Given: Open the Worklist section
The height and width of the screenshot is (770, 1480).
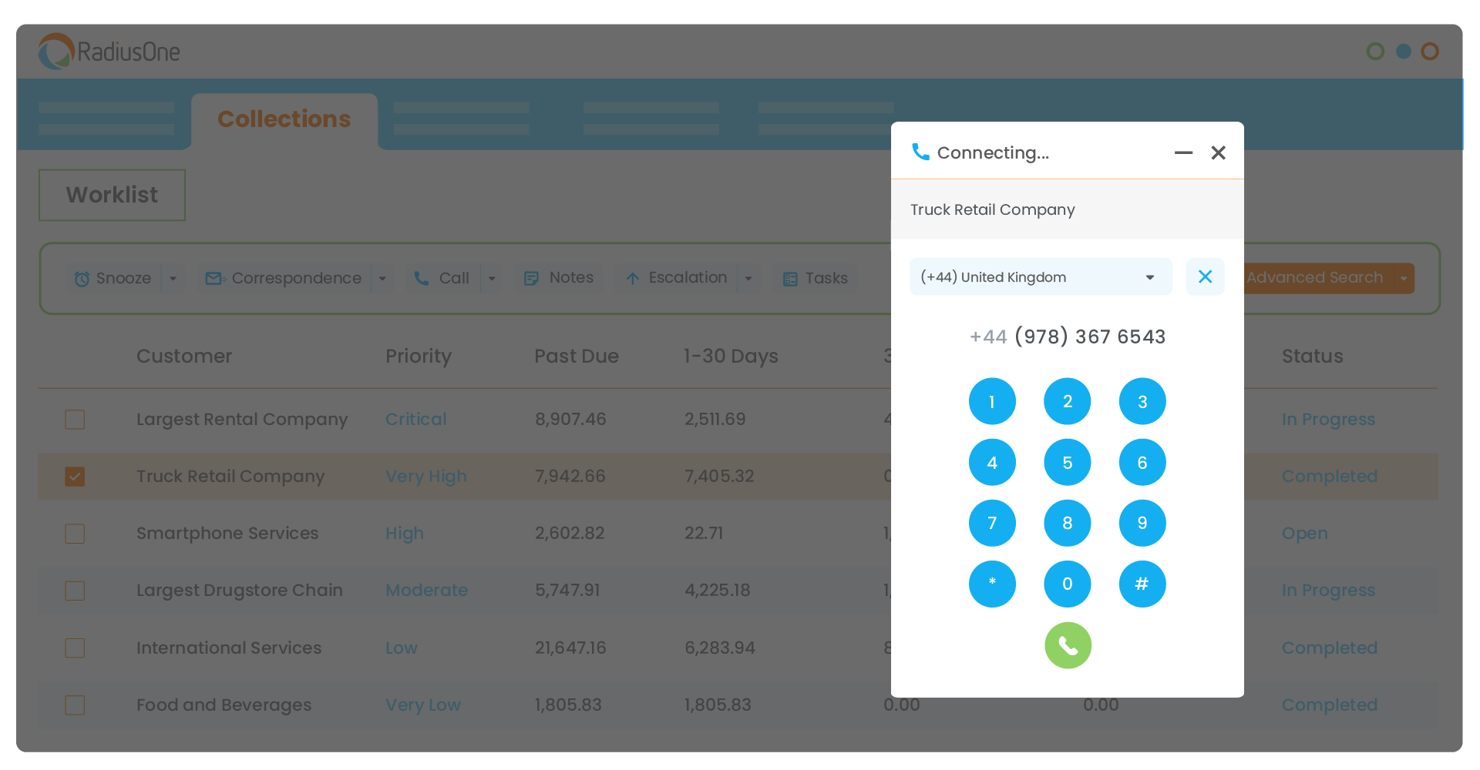Looking at the screenshot, I should tap(111, 194).
